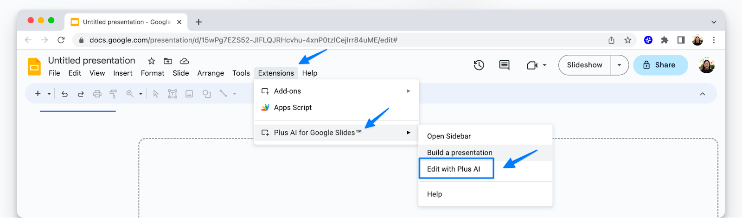Open the video call dropdown arrow
Viewport: 742px width, 218px height.
click(544, 65)
